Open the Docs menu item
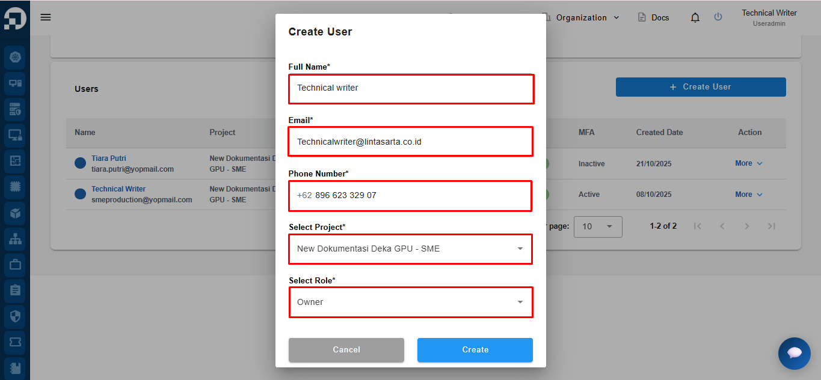This screenshot has width=821, height=380. pos(654,17)
